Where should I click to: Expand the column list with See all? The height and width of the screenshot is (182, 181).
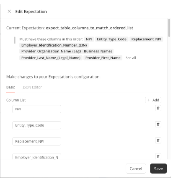pyautogui.click(x=131, y=58)
